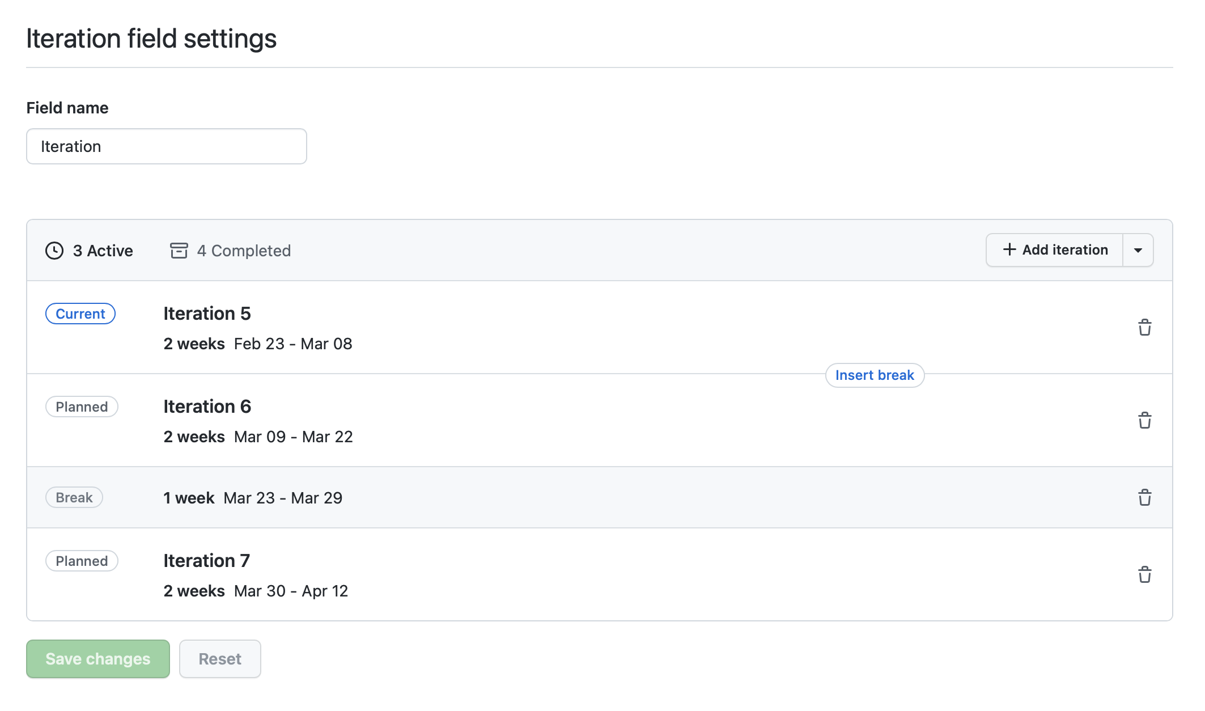Click the Mar 23 - Mar 29 dates
The width and height of the screenshot is (1205, 711).
[x=283, y=498]
